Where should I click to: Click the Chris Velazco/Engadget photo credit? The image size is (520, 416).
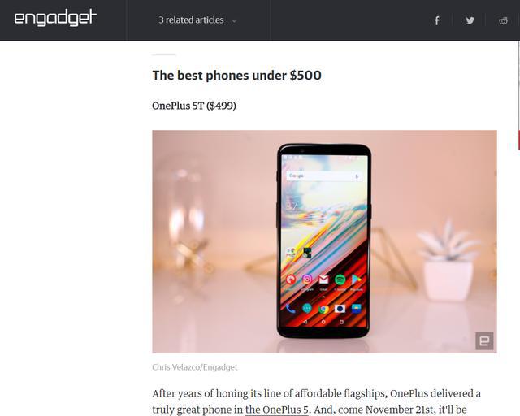(x=195, y=367)
